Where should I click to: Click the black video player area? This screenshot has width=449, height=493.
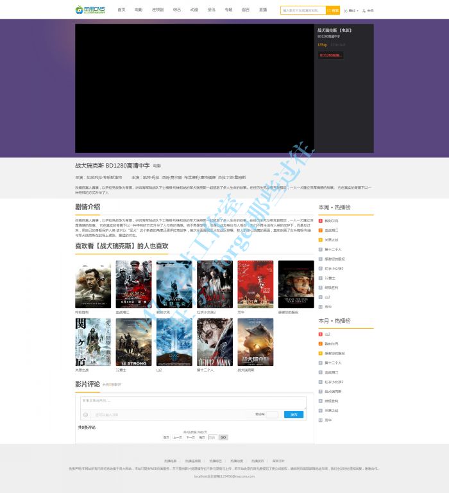[x=194, y=89]
